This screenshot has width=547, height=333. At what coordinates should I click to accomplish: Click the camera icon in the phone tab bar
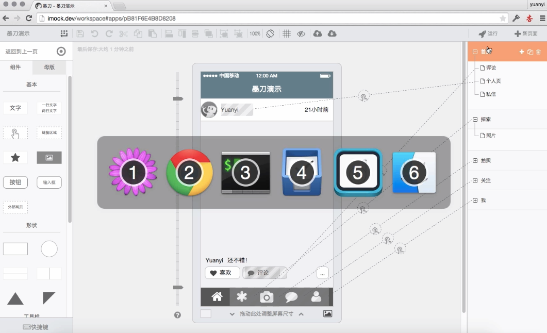(266, 296)
